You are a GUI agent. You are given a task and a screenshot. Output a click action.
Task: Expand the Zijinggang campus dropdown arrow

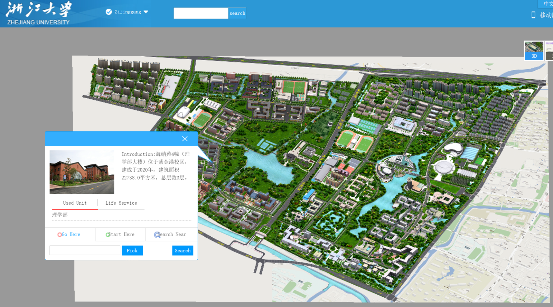point(146,12)
